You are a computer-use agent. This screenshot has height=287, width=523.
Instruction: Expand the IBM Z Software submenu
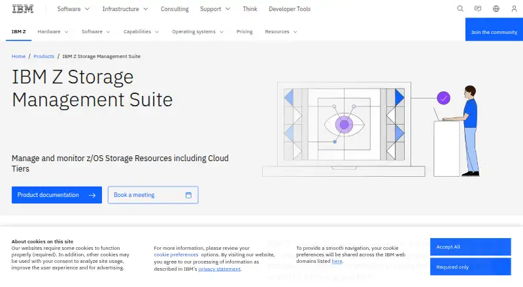pyautogui.click(x=95, y=31)
